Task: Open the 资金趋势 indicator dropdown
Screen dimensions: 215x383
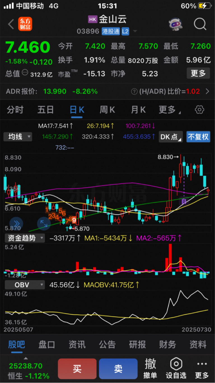Action: coord(25,238)
